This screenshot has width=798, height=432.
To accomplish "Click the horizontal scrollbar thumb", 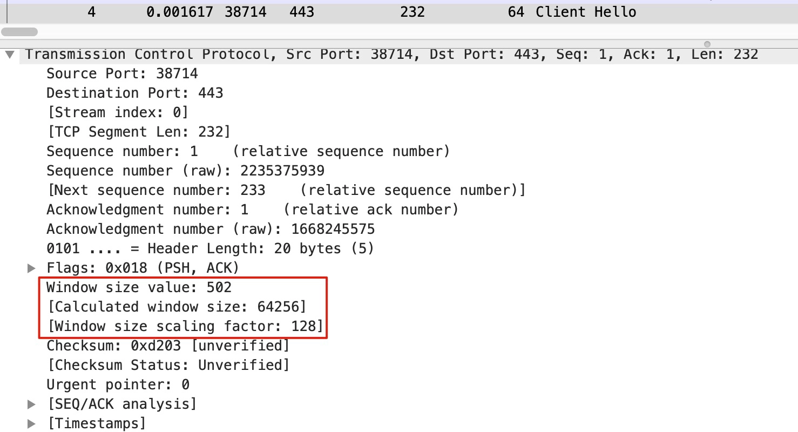I will pyautogui.click(x=20, y=32).
